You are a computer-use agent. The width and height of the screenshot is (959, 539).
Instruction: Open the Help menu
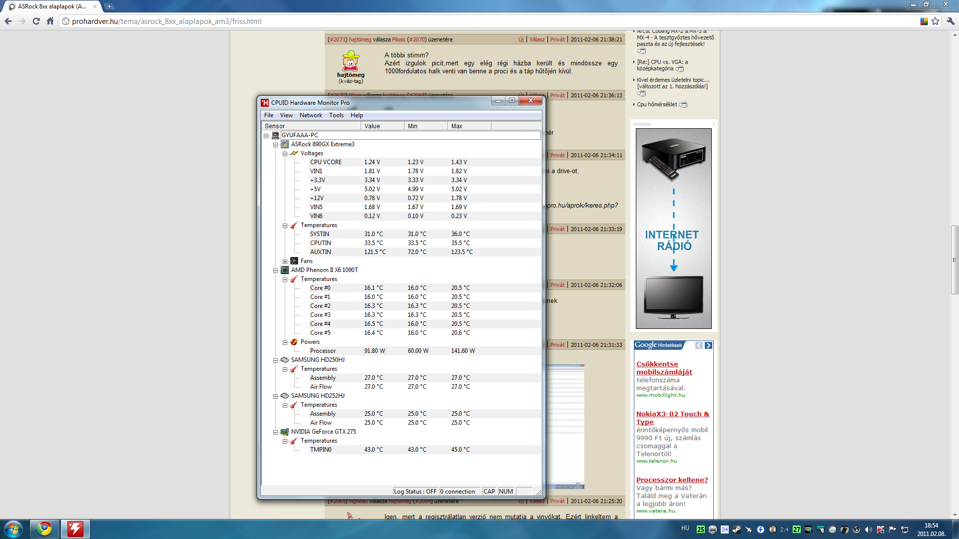coord(357,115)
